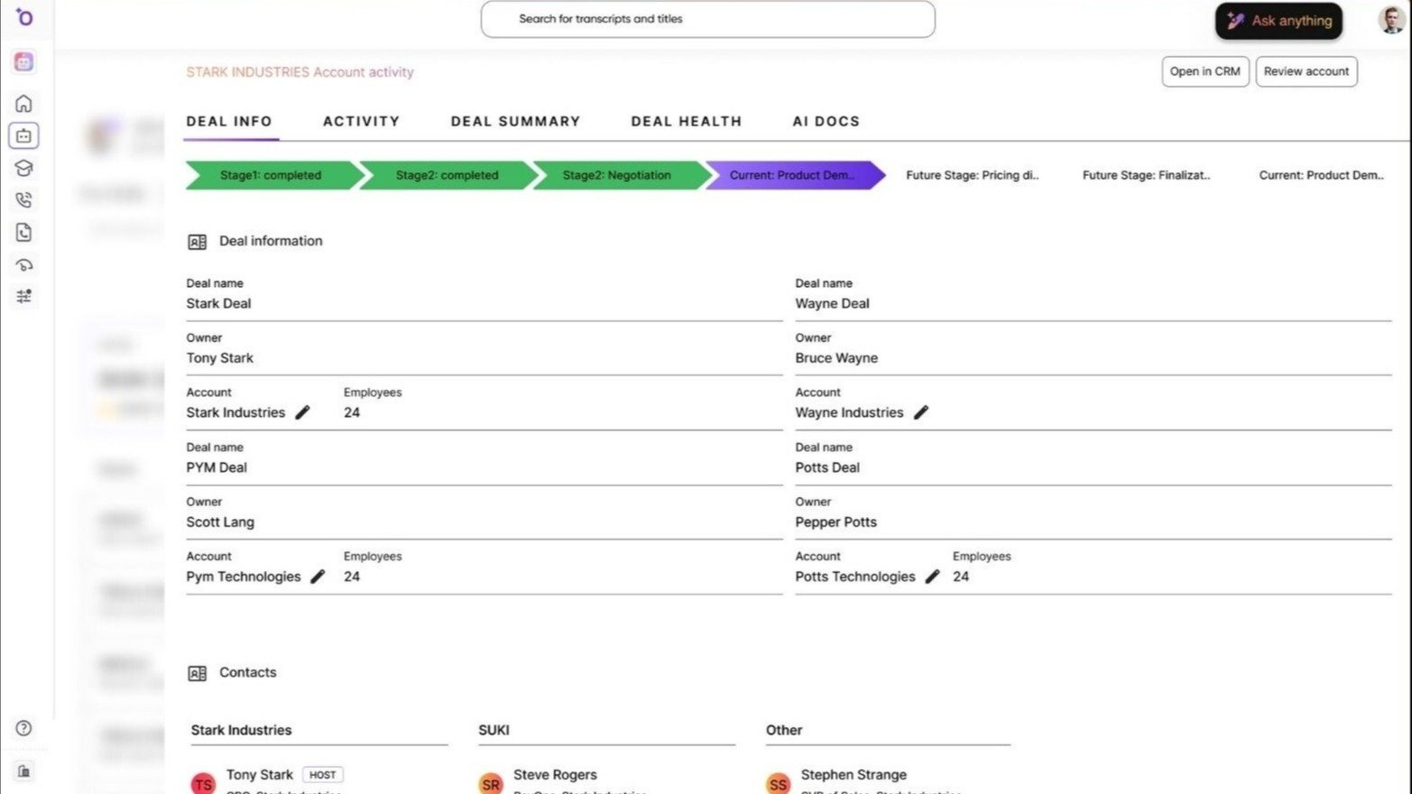1412x794 pixels.
Task: Click pencil icon beside Pym Technologies
Action: tap(318, 577)
